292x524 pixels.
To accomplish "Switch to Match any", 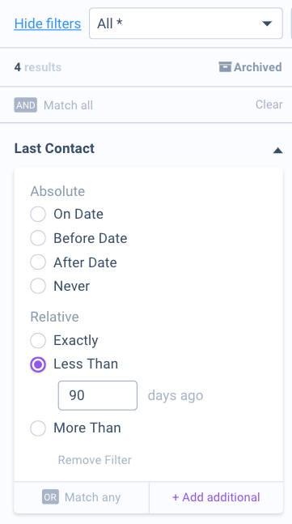I will [x=82, y=497].
